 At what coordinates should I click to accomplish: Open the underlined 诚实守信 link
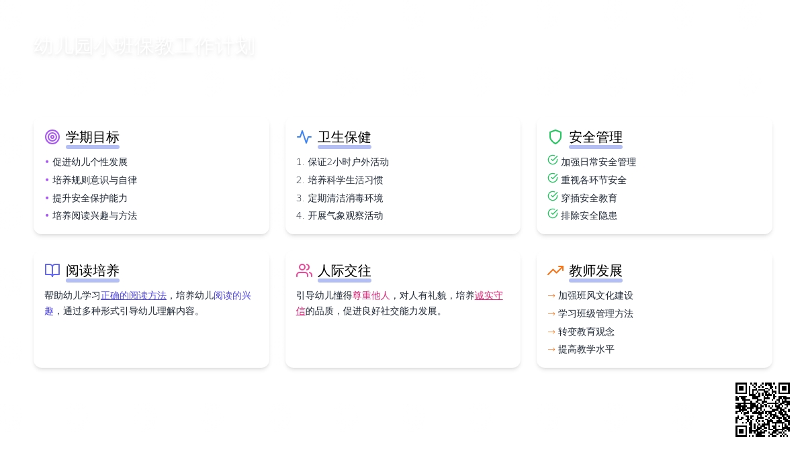point(489,295)
